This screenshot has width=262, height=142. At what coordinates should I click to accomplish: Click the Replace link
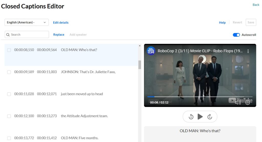(x=59, y=34)
